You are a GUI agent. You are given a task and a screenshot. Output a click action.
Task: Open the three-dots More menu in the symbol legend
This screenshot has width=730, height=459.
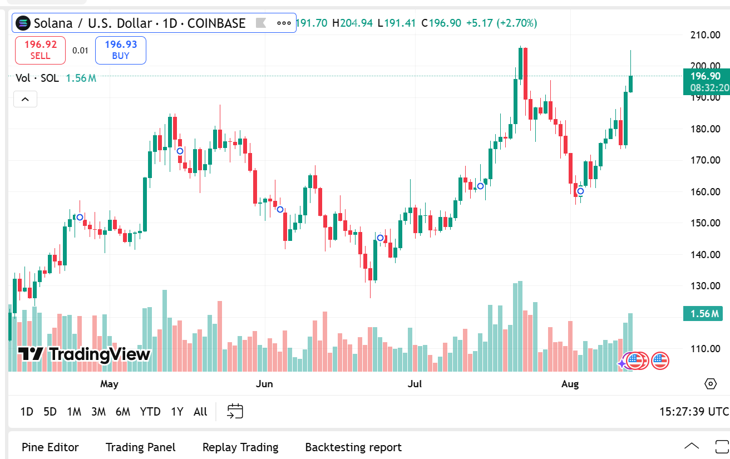tap(284, 23)
